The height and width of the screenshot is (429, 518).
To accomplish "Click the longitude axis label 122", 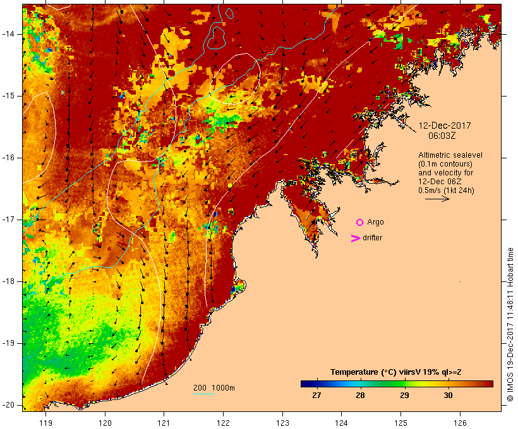I will point(224,423).
